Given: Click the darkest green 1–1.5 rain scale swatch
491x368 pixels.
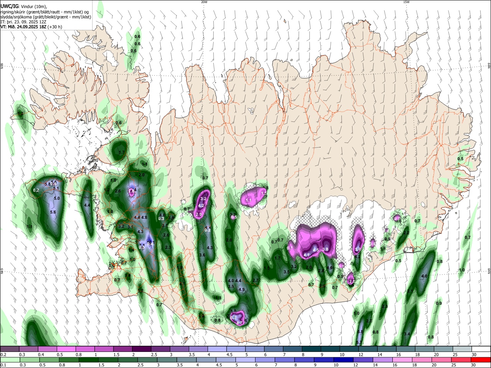Looking at the screenshot, I should 89,360.
